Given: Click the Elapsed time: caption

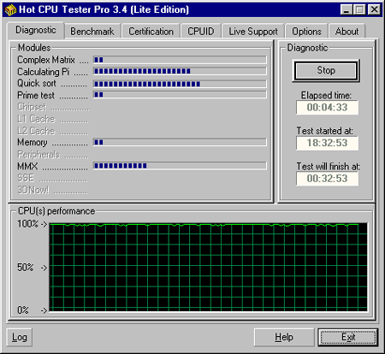Looking at the screenshot, I should click(x=326, y=95).
